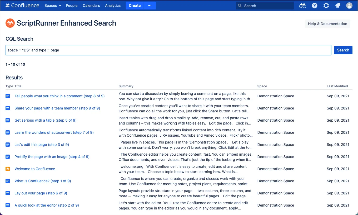This screenshot has width=358, height=215.
Task: Click the '1 - 10 of 10' result count
Action: coord(15,64)
